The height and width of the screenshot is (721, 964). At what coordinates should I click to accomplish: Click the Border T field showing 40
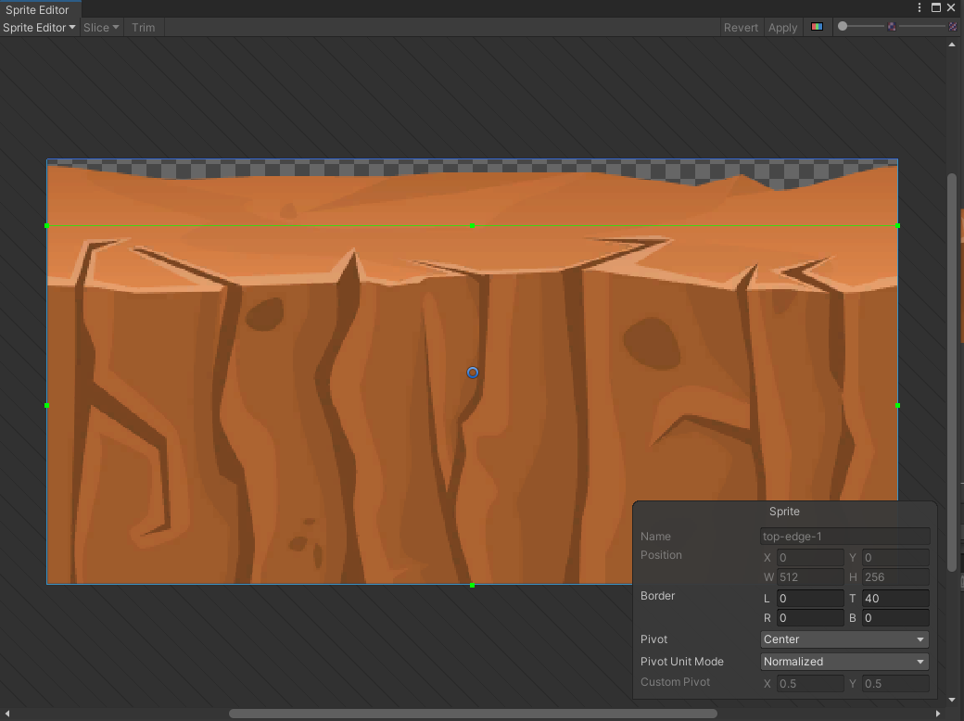[x=894, y=599]
